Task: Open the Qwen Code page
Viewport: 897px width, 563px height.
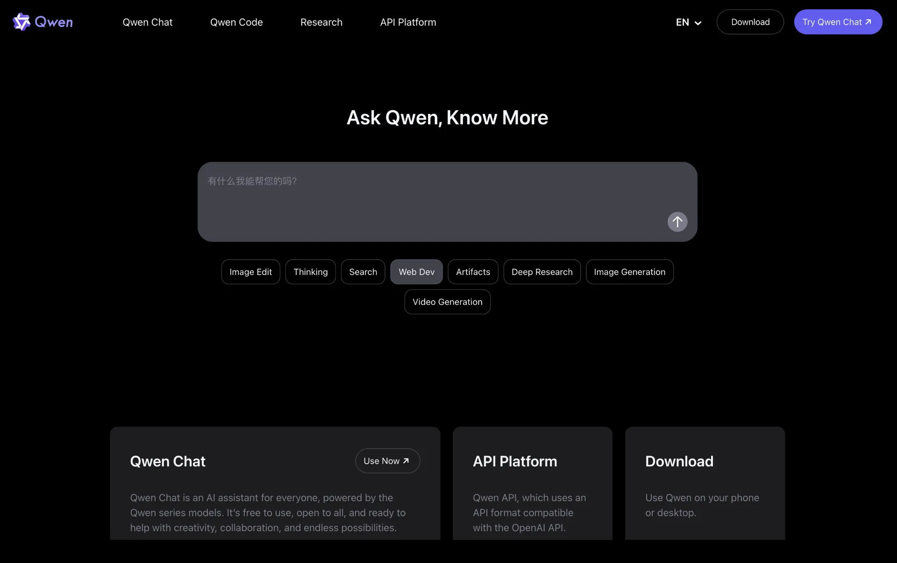Action: pos(236,22)
